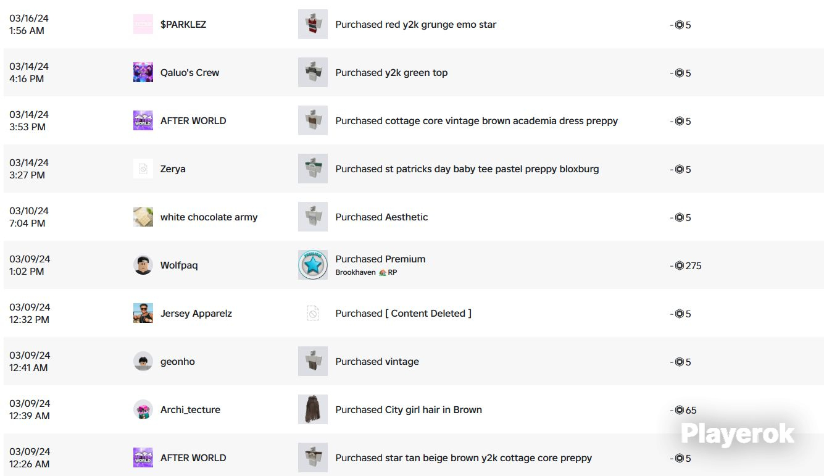Click the y2k green top thumbnail
This screenshot has height=476, width=824.
tap(313, 73)
